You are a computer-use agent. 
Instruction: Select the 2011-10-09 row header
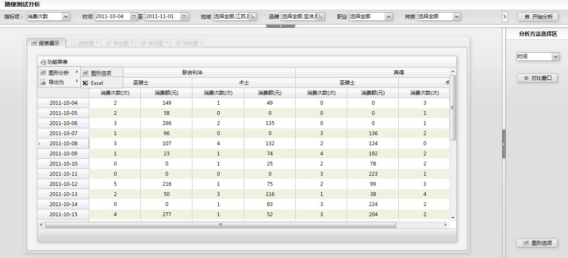(63, 153)
